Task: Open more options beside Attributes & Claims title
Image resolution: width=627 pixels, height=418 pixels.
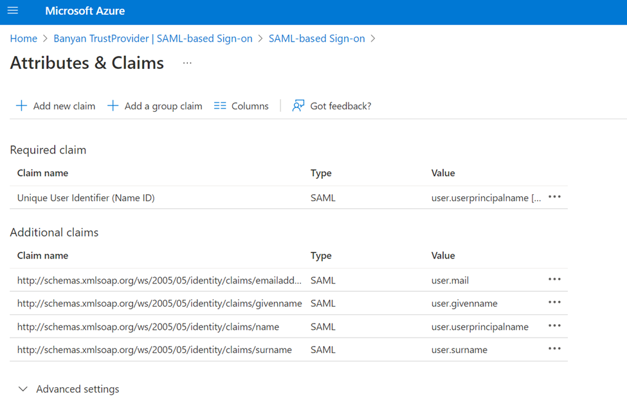Action: (x=187, y=63)
